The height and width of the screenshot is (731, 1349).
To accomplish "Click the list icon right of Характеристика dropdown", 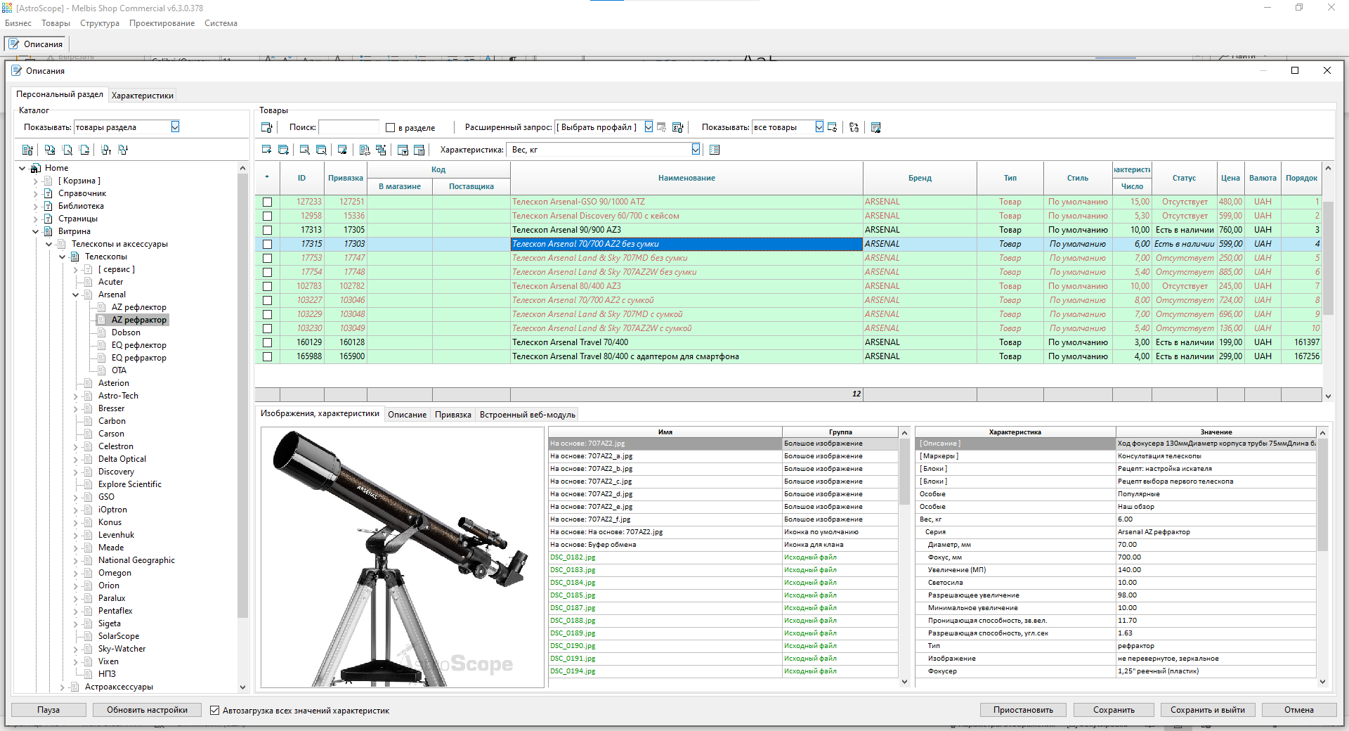I will click(x=715, y=150).
